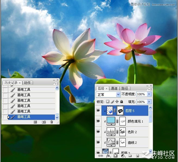Image resolution: width=178 pixels, height=162 pixels.
Task: Click the add layer mask icon
Action: [115, 156]
